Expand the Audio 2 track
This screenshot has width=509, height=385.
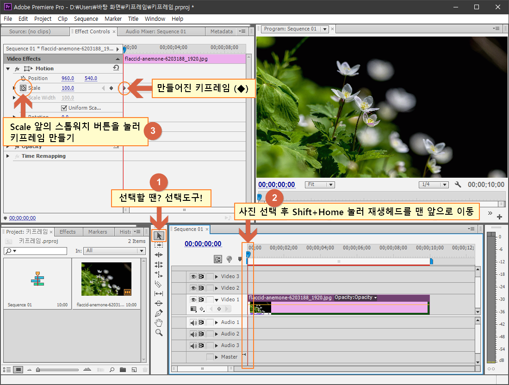(x=217, y=334)
